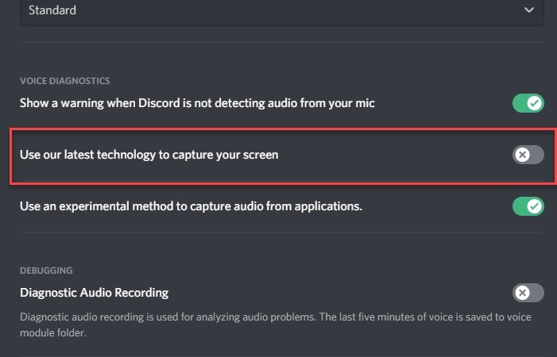This screenshot has width=557, height=357.
Task: Click the X icon on screen capture toggle
Action: point(522,155)
